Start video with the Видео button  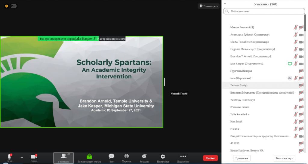pos(34,158)
